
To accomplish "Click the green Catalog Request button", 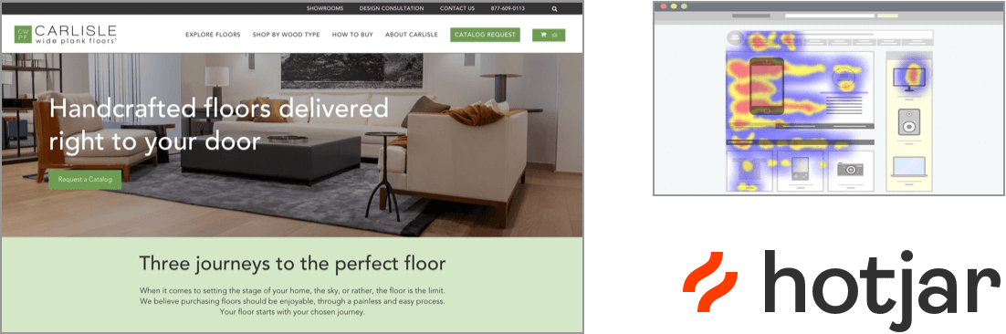I will tap(485, 35).
